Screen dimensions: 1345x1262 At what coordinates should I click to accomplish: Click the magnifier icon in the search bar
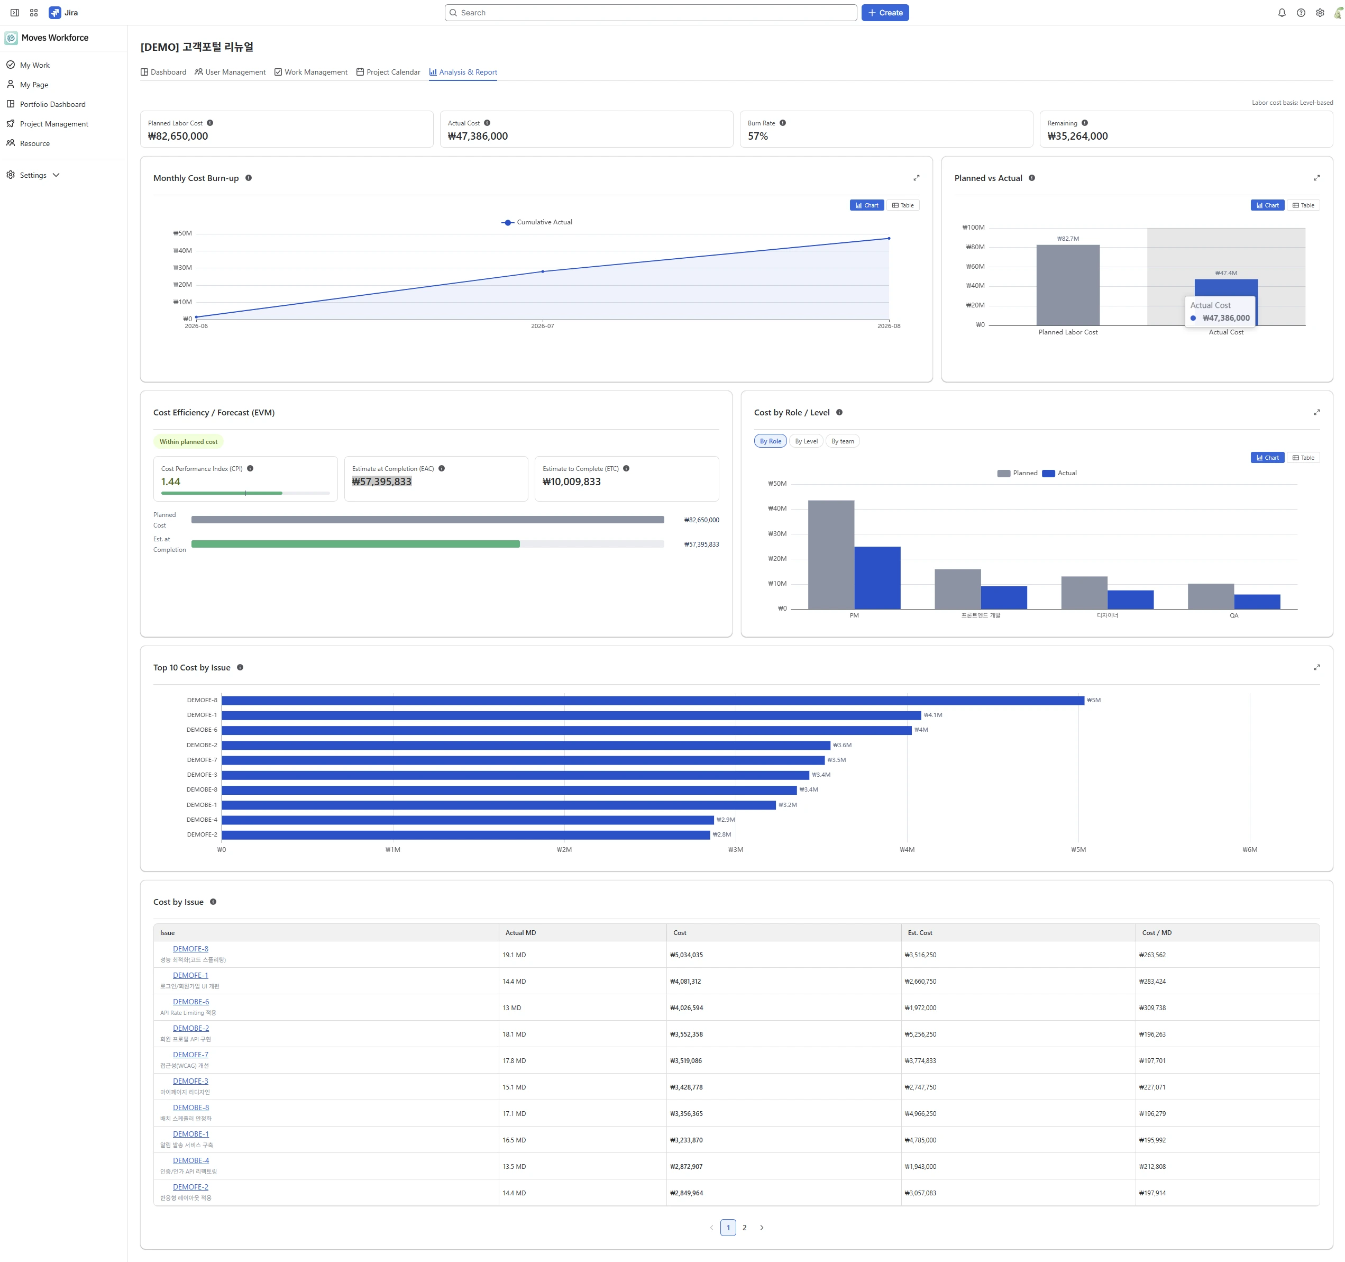453,13
